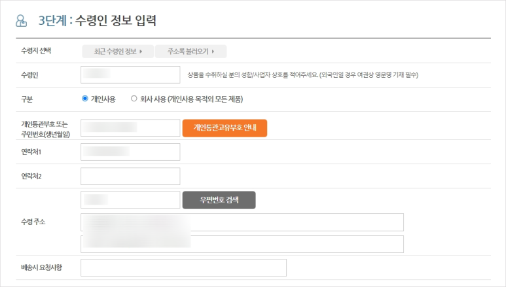The image size is (506, 287).
Task: Click the 수령인 name input field
Action: pos(130,75)
